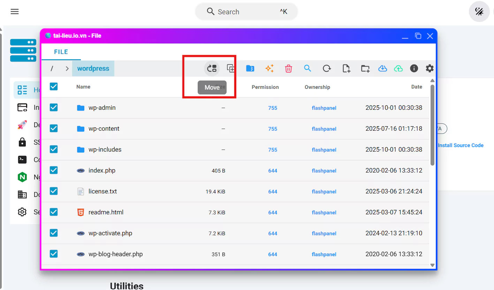Image resolution: width=494 pixels, height=290 pixels.
Task: Click the blue search magnifier in file toolbar
Action: [x=307, y=68]
